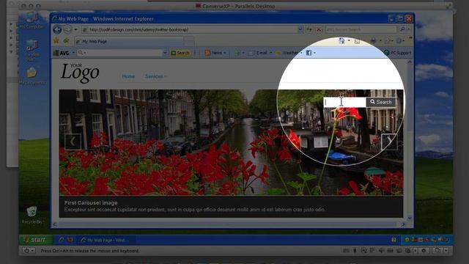Click the Home navigation link
This screenshot has height=264, width=469.
128,76
